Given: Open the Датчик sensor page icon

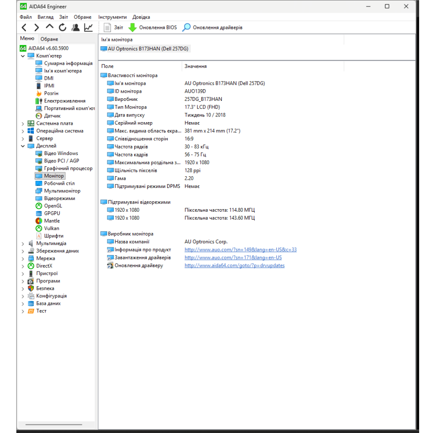Looking at the screenshot, I should 39,116.
